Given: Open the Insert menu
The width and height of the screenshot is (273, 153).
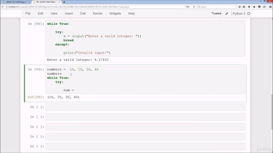Looking at the screenshot, I should tap(69, 14).
